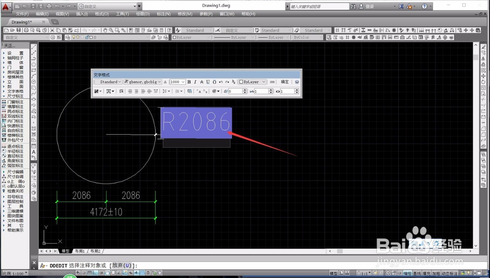Screen dimensions: 490x278
Task: Open the line spacing dropdown
Action: [167, 91]
